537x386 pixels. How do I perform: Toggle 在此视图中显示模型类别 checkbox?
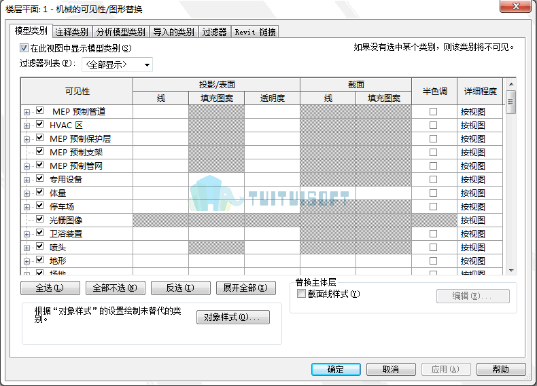24,48
